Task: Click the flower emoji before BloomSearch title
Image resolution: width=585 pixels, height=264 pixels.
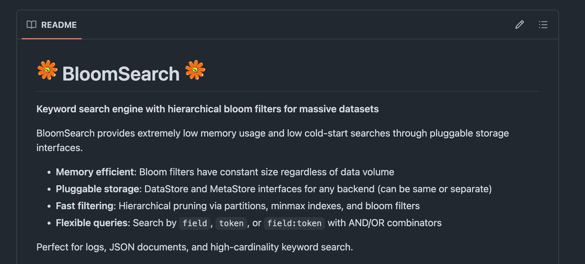Action: click(47, 71)
